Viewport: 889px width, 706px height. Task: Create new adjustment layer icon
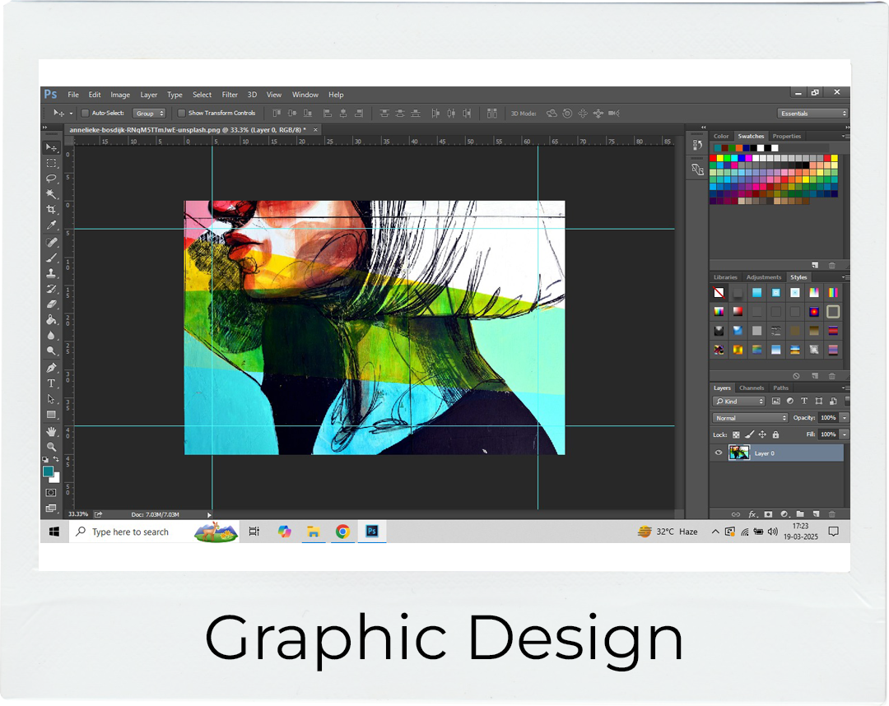784,514
